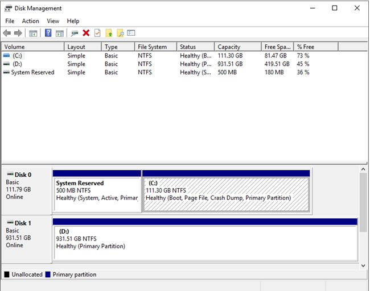
Task: Click the Disk 0 label panel
Action: 27,191
